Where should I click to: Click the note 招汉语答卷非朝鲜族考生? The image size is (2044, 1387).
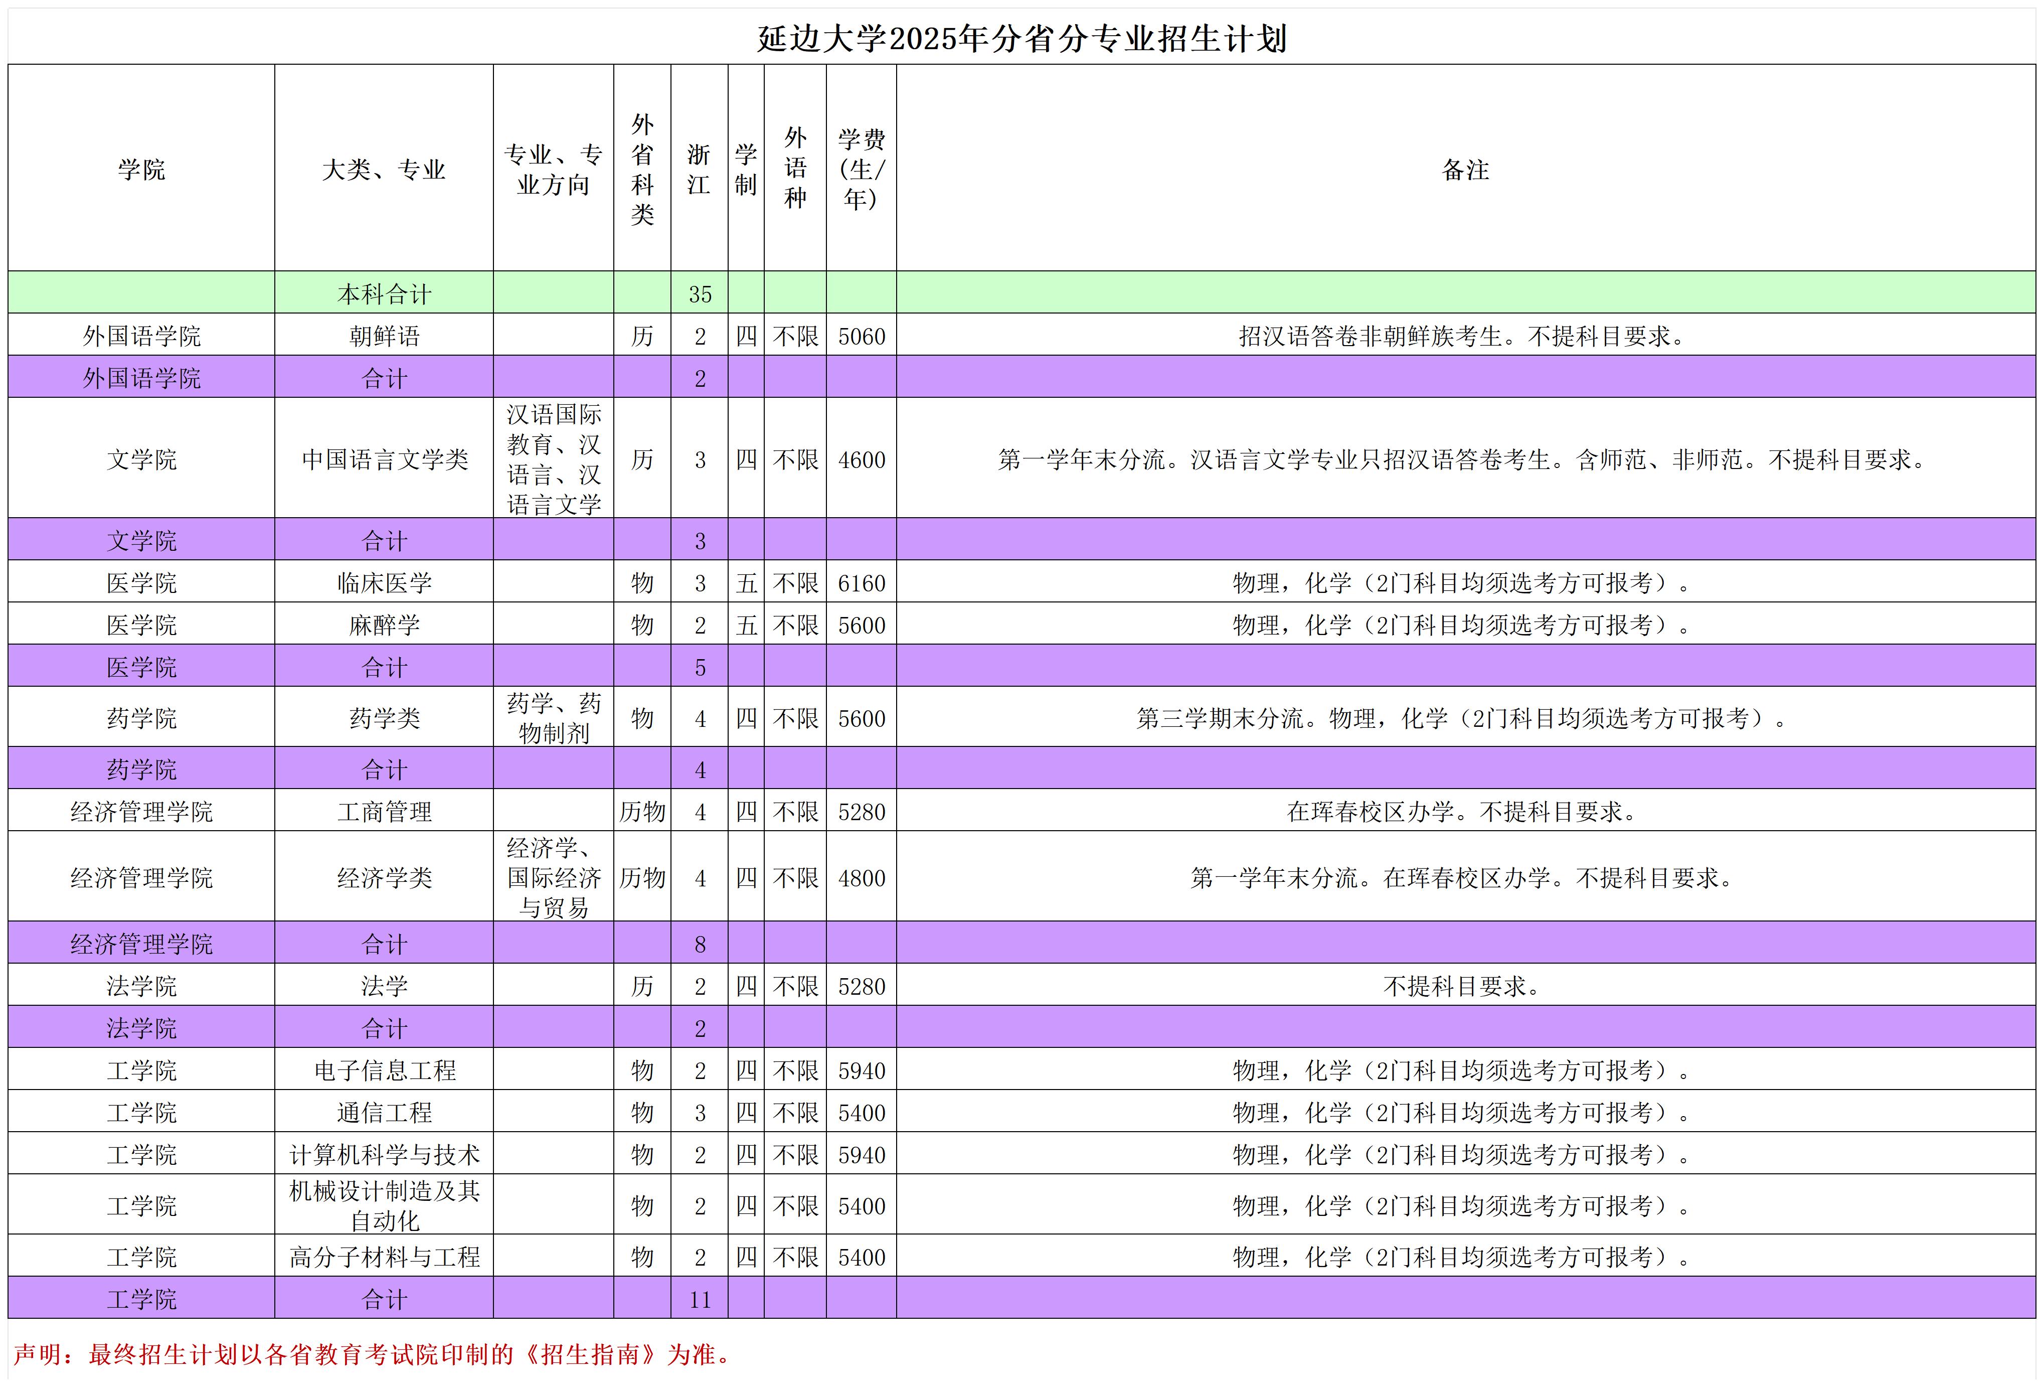(1465, 335)
